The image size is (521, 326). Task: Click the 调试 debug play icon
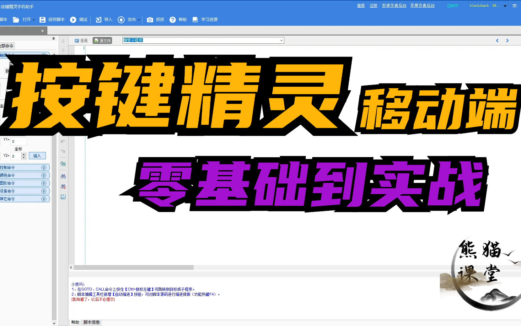point(73,20)
